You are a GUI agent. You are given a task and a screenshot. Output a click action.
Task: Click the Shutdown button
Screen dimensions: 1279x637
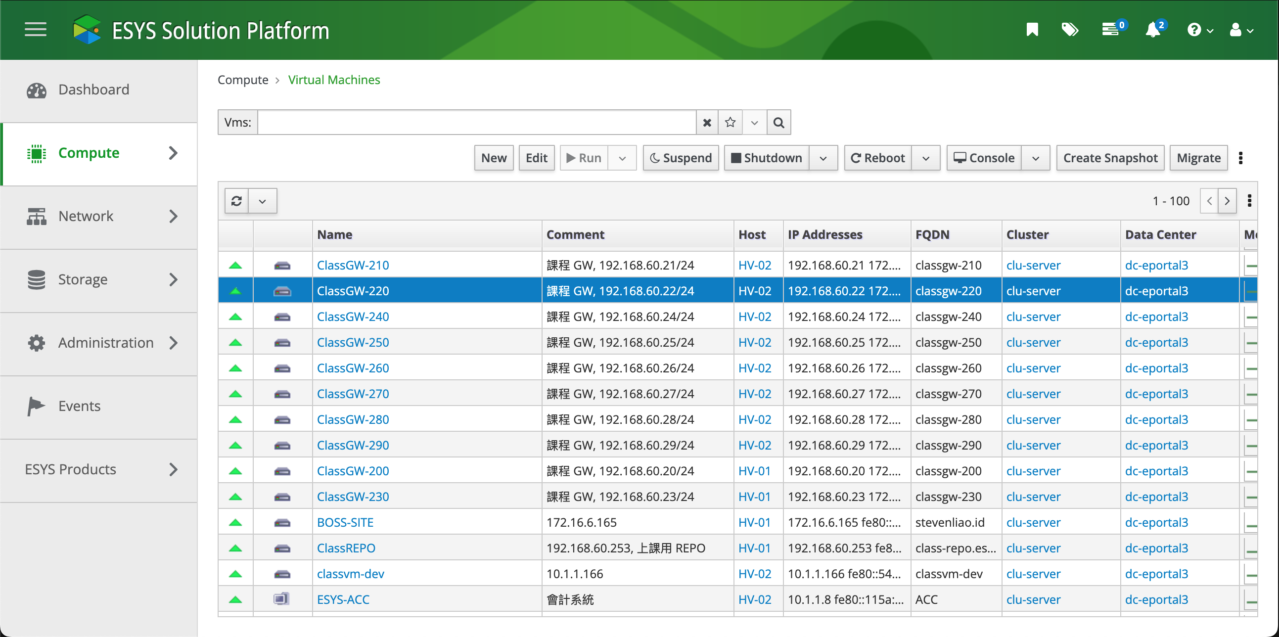767,158
